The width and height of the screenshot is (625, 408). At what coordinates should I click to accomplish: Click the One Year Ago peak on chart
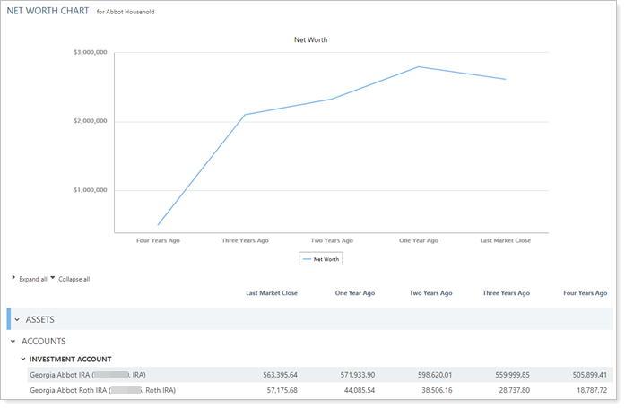click(x=418, y=66)
